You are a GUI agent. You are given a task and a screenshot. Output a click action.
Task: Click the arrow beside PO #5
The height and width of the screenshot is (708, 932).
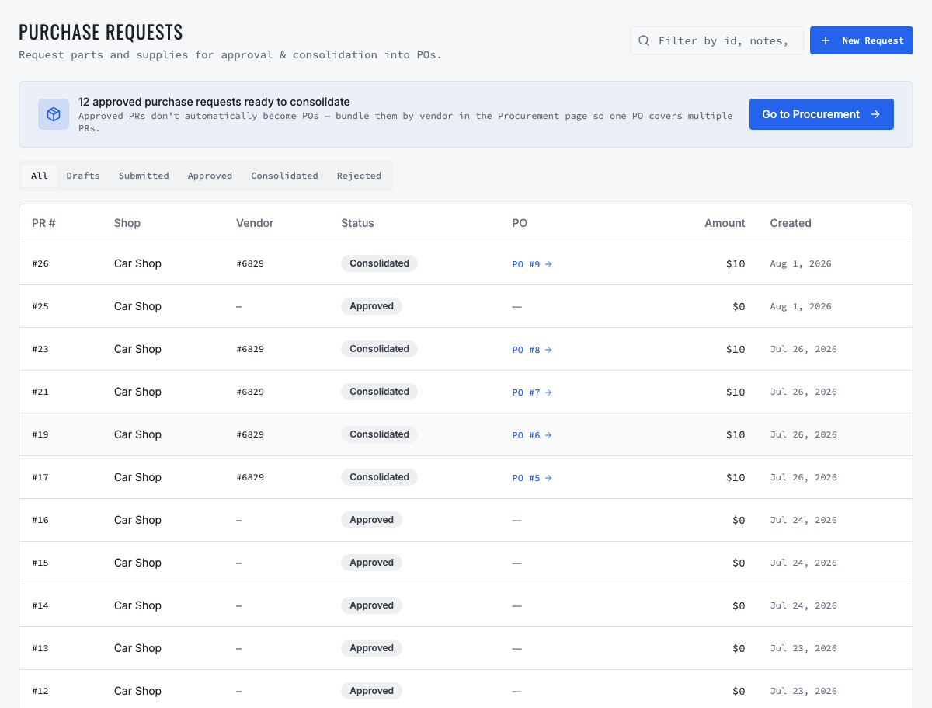point(548,478)
